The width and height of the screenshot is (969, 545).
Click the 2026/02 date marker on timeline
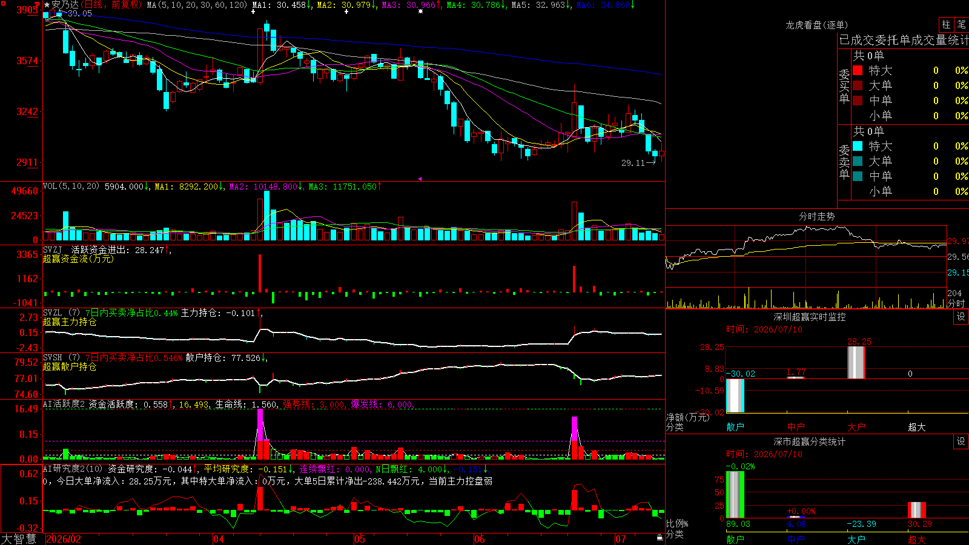point(64,539)
